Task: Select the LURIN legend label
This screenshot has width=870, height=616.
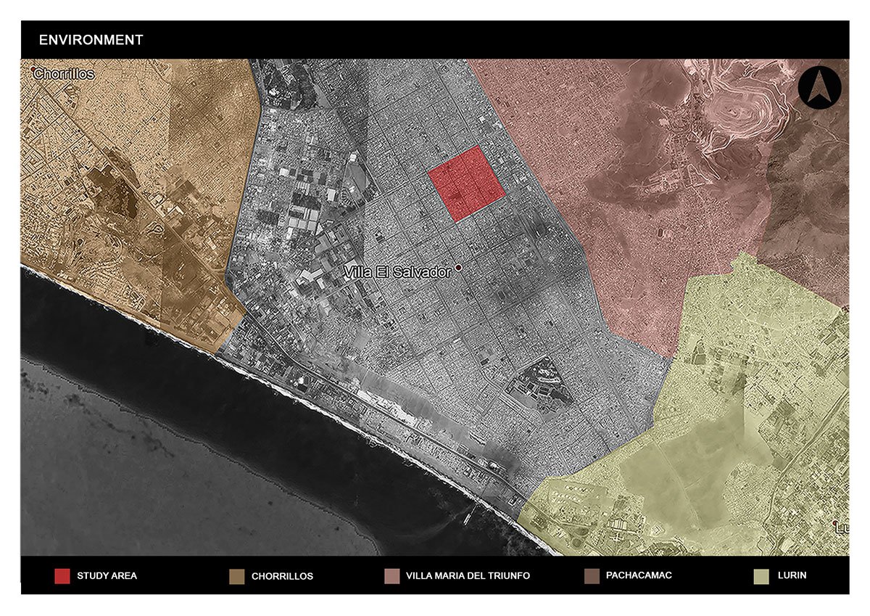Action: [x=793, y=576]
